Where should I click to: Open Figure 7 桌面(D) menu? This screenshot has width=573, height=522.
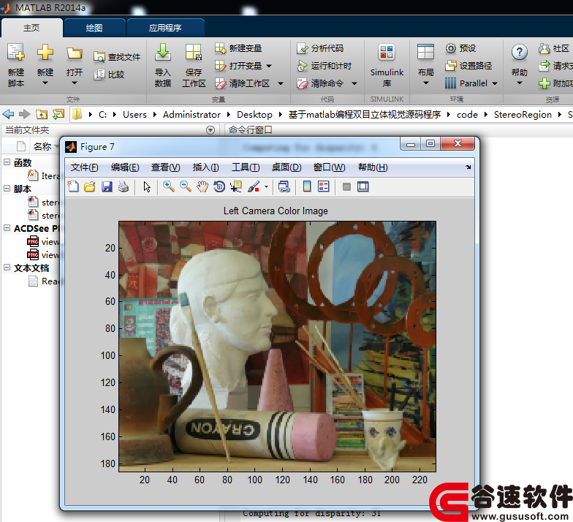286,167
